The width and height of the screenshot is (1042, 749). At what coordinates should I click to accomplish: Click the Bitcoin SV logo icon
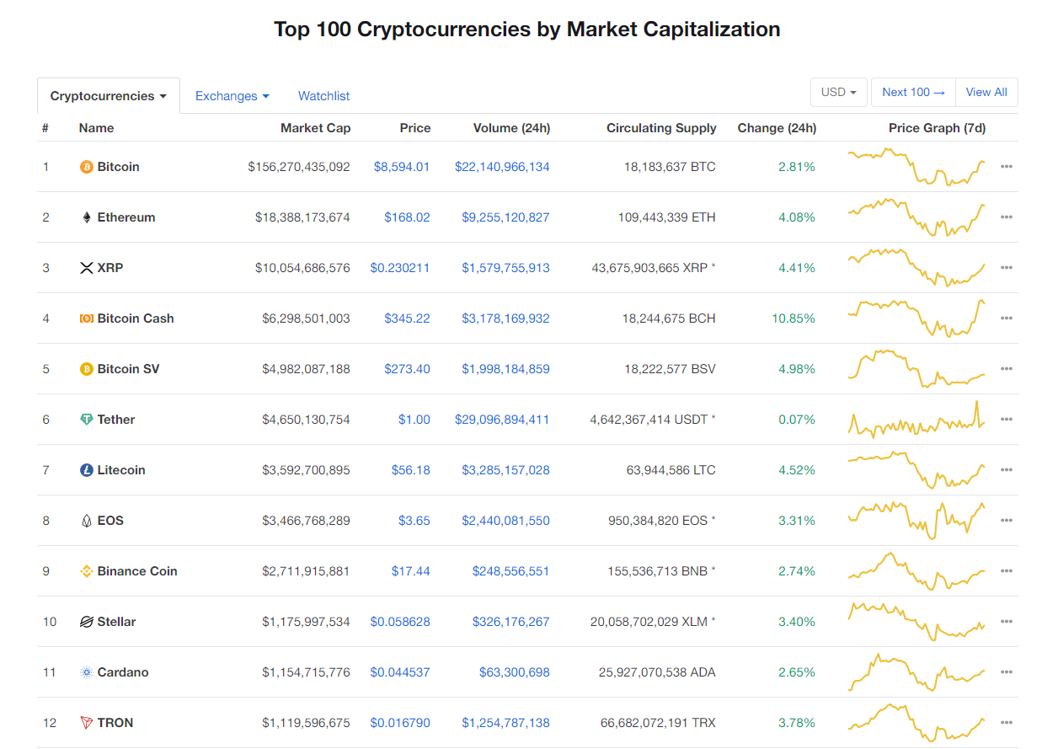coord(86,369)
